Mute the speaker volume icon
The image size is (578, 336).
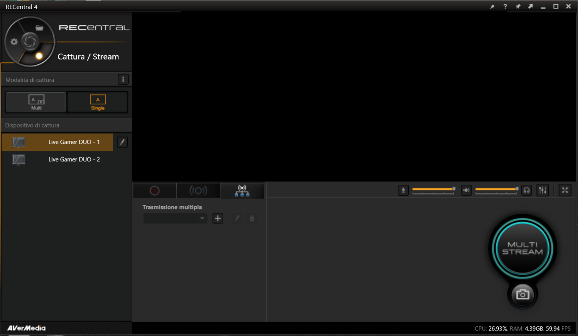click(x=466, y=190)
